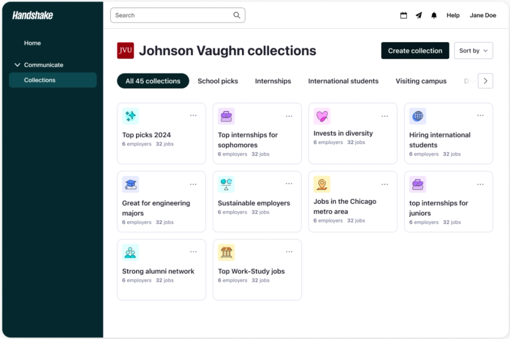510x339 pixels.
Task: Click globe icon on Hiring international students
Action: click(417, 116)
